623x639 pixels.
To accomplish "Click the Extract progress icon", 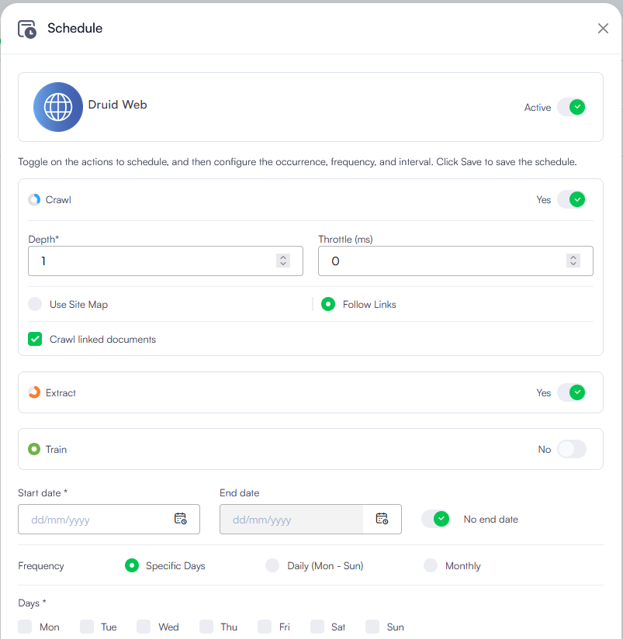I will 34,392.
